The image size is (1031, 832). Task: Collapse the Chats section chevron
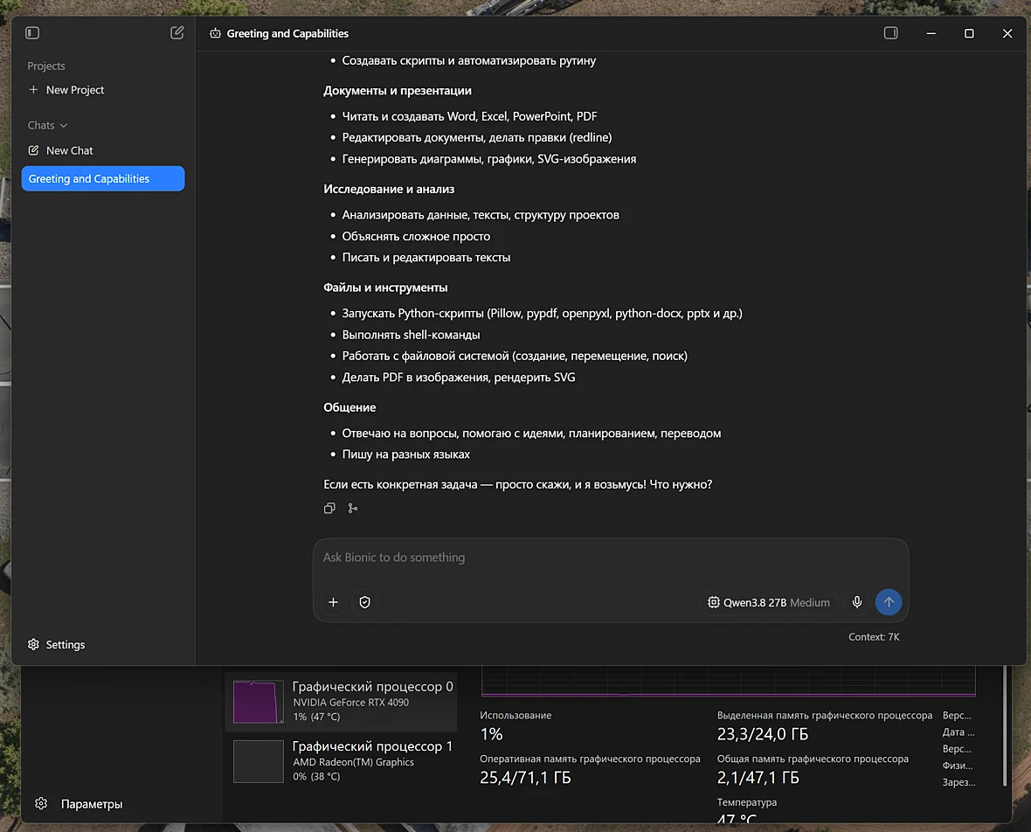pos(64,126)
